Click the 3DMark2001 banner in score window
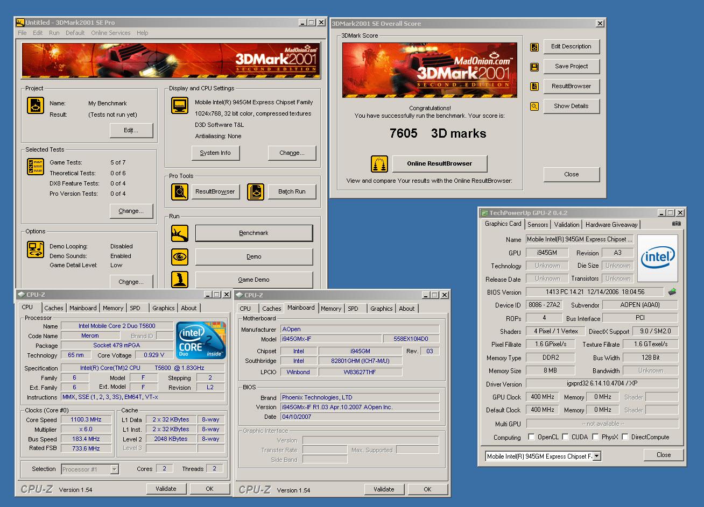This screenshot has width=704, height=507. [x=430, y=70]
